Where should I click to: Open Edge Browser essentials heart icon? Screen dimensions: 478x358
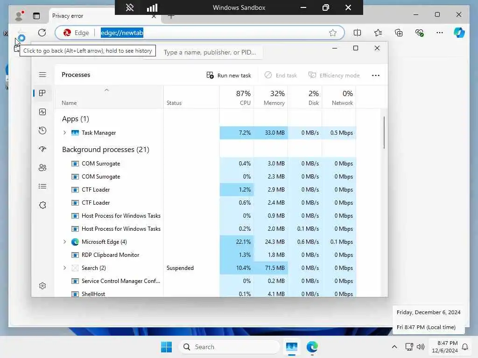click(420, 33)
